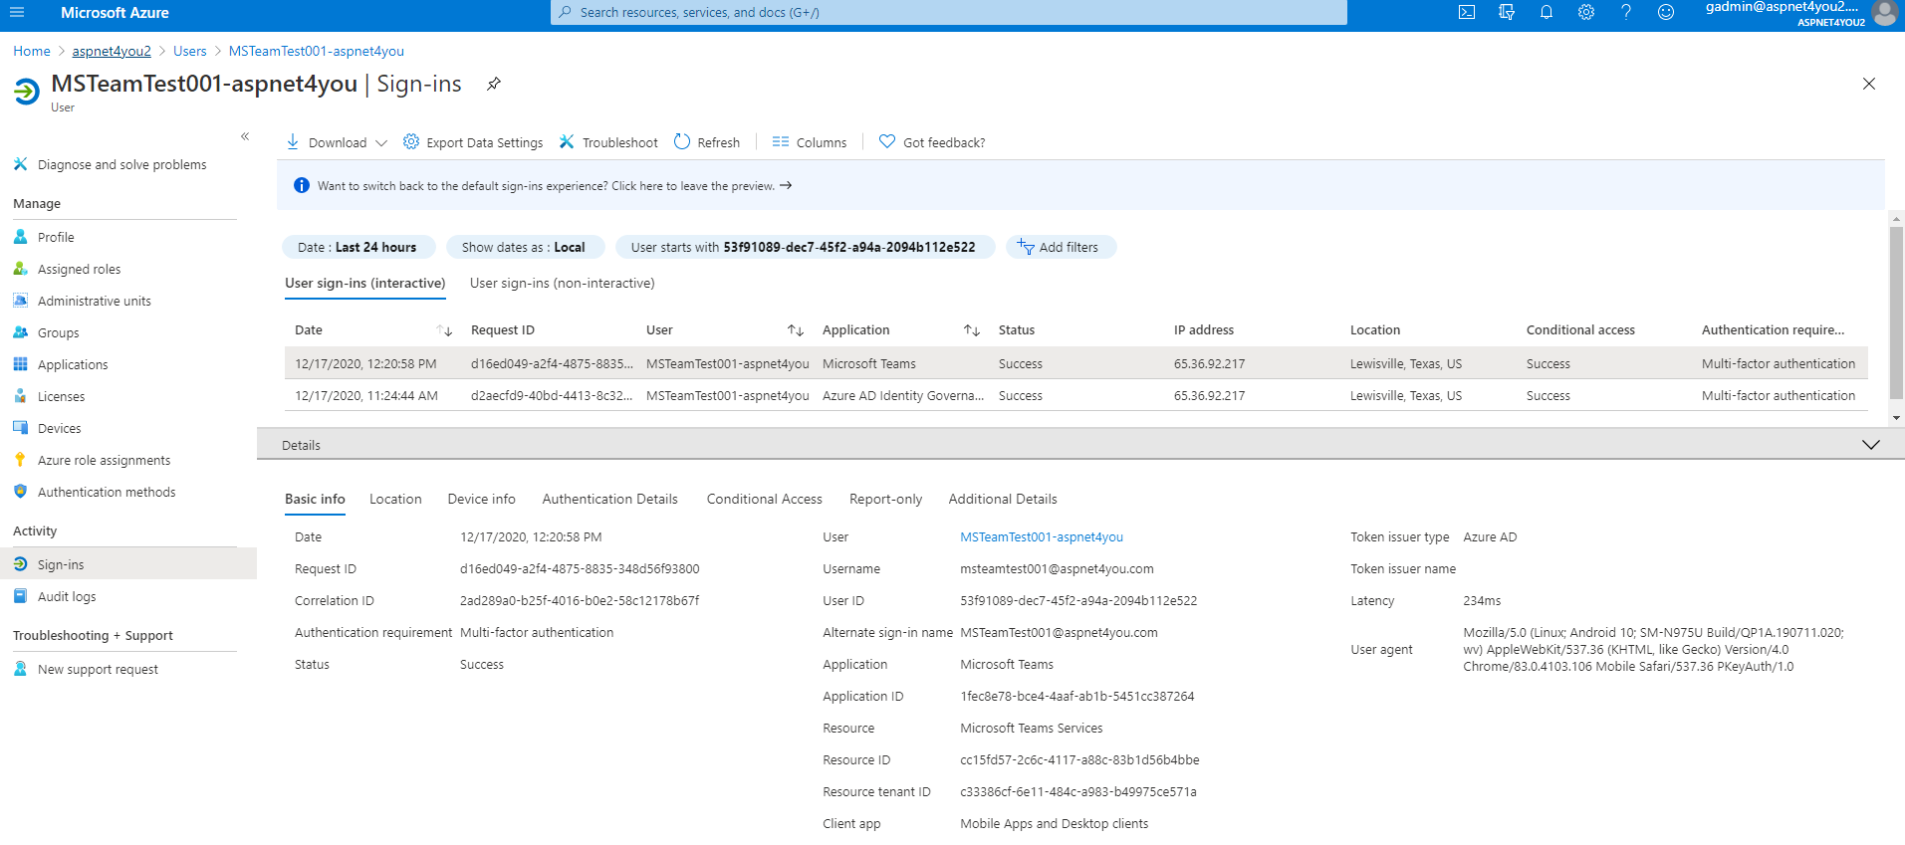Go to the Users breadcrumb
This screenshot has width=1905, height=845.
(190, 51)
